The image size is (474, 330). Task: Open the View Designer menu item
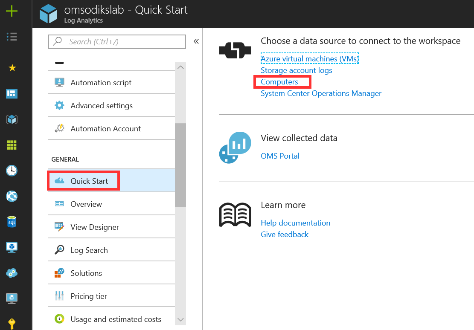point(111,227)
